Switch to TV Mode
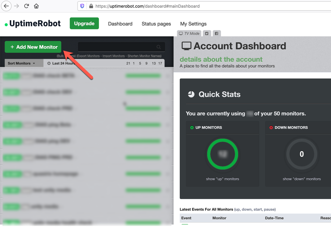Screen dimensions: 331x227 pos(189,33)
